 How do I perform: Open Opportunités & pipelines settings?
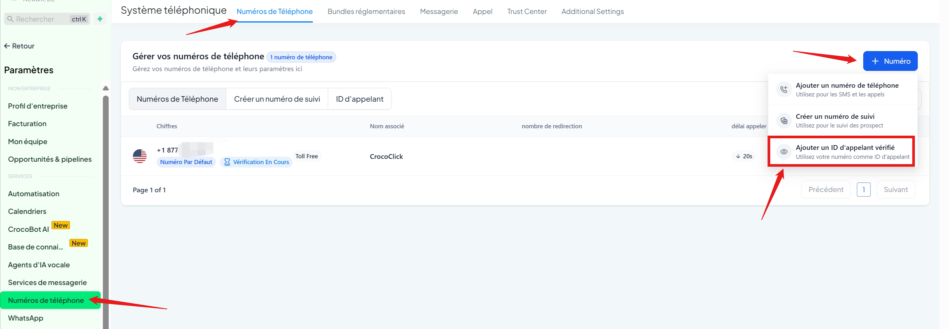(x=50, y=160)
